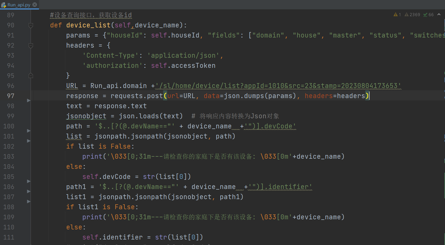This screenshot has height=245, width=445.
Task: Click jsonpath.jsonpath call on line 101
Action: 165,136
